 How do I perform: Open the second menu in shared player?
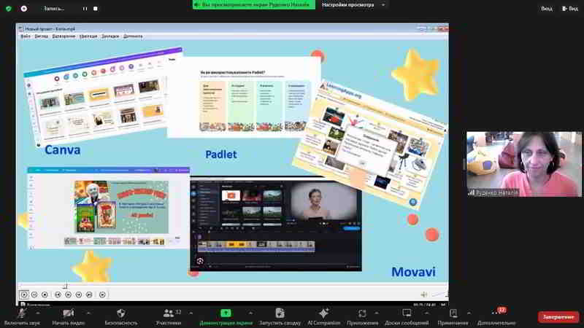tap(41, 36)
